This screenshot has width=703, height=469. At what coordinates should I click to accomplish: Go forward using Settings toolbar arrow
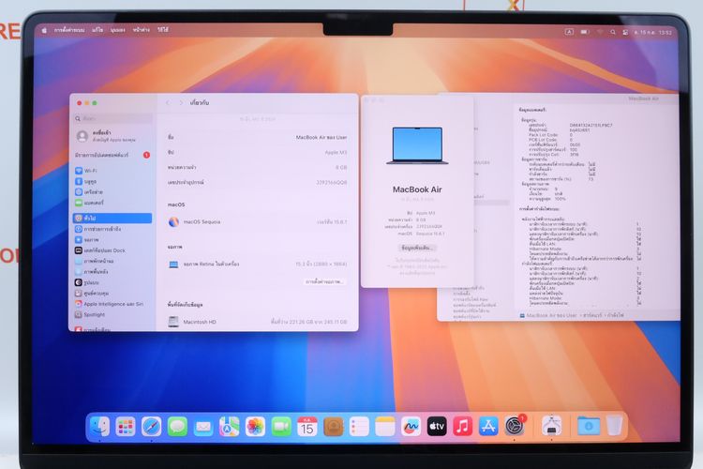(x=181, y=103)
